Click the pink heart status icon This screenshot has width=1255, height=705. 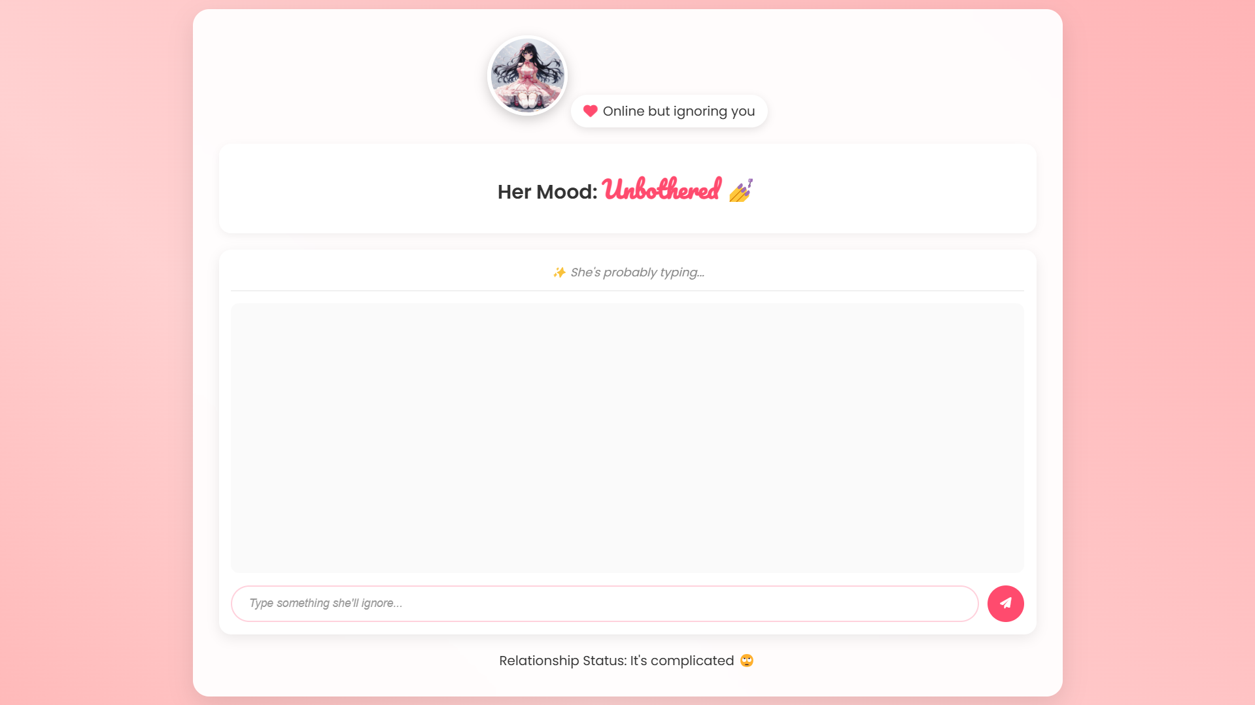(x=590, y=111)
